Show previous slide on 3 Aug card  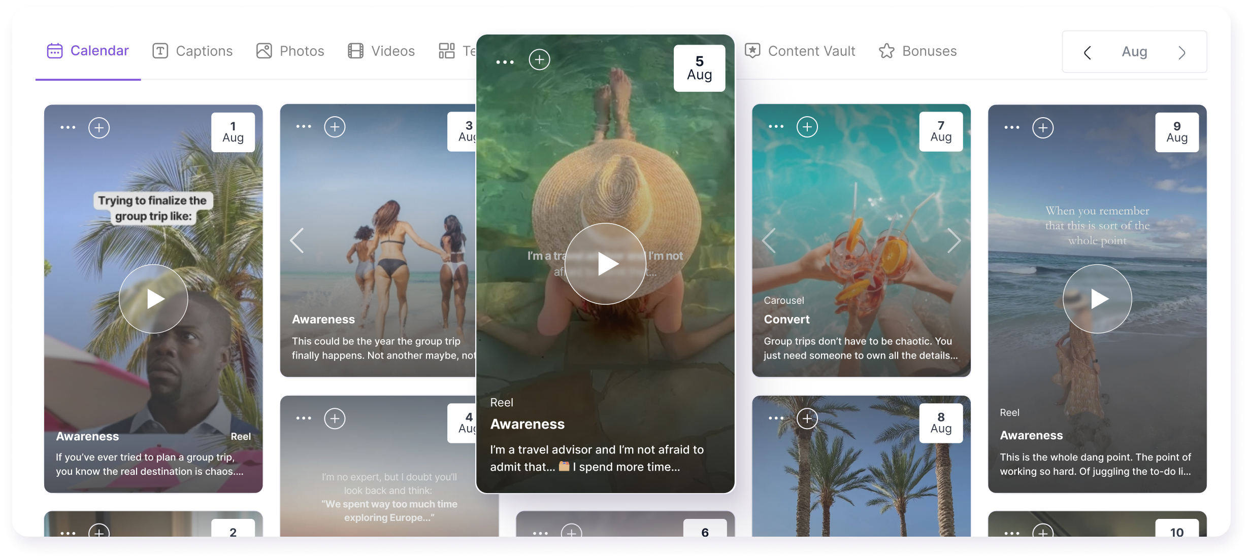click(x=297, y=240)
